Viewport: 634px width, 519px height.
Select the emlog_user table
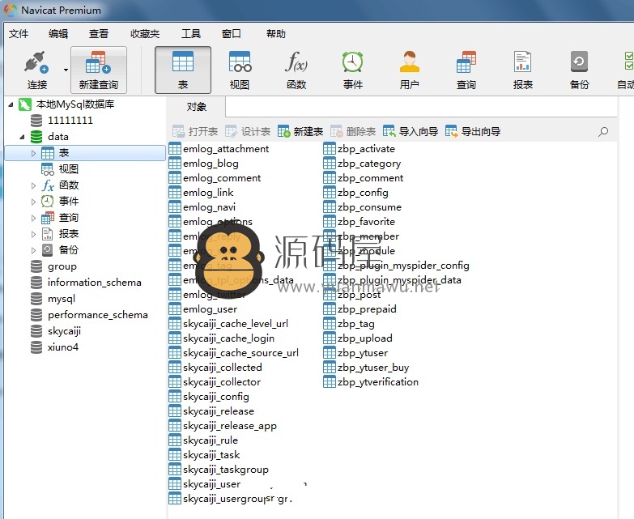[x=203, y=309]
